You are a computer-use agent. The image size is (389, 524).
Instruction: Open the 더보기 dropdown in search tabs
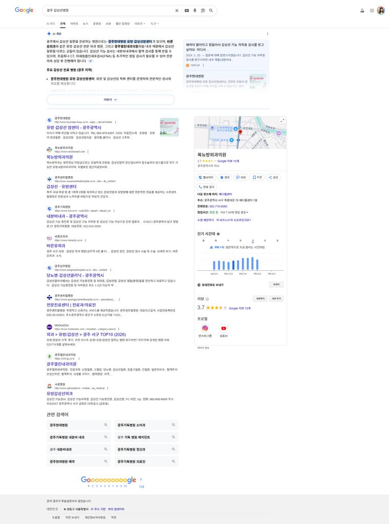click(140, 24)
